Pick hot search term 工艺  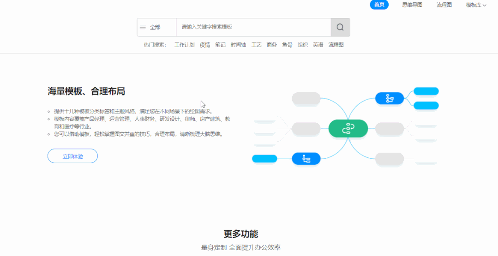(256, 45)
